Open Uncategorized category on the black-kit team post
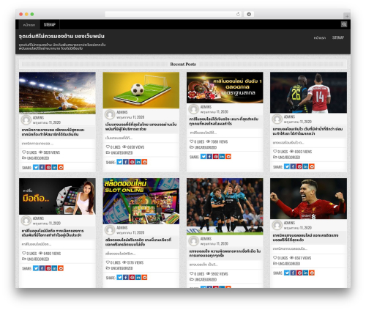This screenshot has height=310, width=366. click(206, 279)
